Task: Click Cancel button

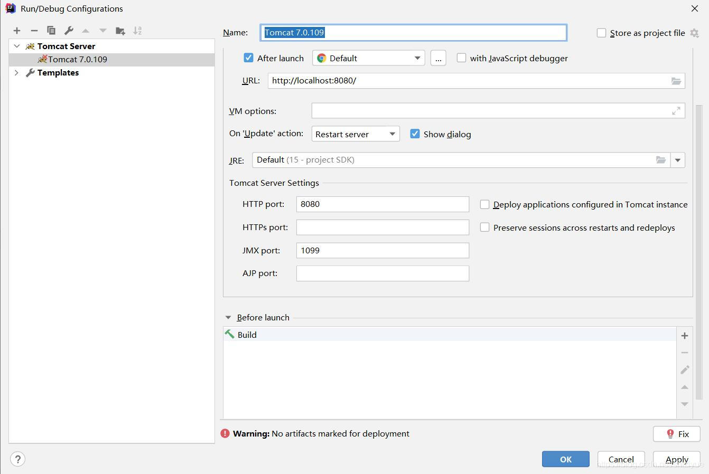Action: pos(621,459)
